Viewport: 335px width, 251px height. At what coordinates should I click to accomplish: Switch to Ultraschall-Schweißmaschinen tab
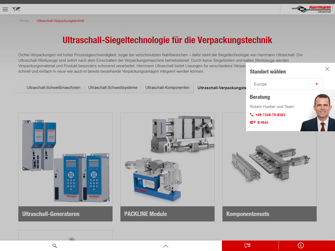coord(53,88)
